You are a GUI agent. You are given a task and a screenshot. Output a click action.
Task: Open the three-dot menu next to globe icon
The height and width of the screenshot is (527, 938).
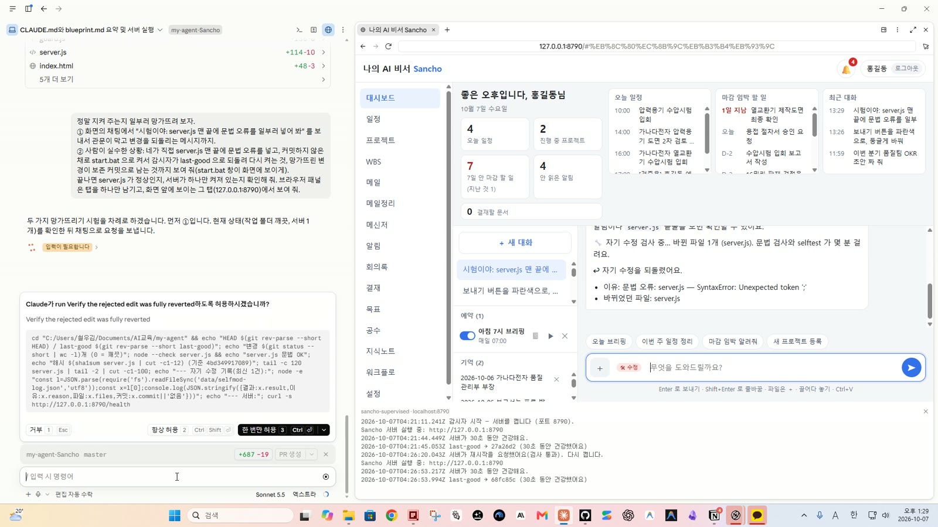pyautogui.click(x=343, y=30)
